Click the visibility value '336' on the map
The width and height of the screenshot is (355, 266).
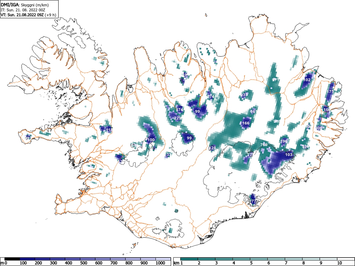[x=305, y=146]
